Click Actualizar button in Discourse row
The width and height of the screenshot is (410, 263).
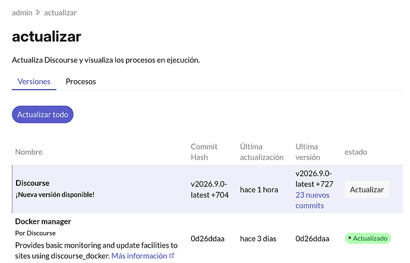pos(367,189)
